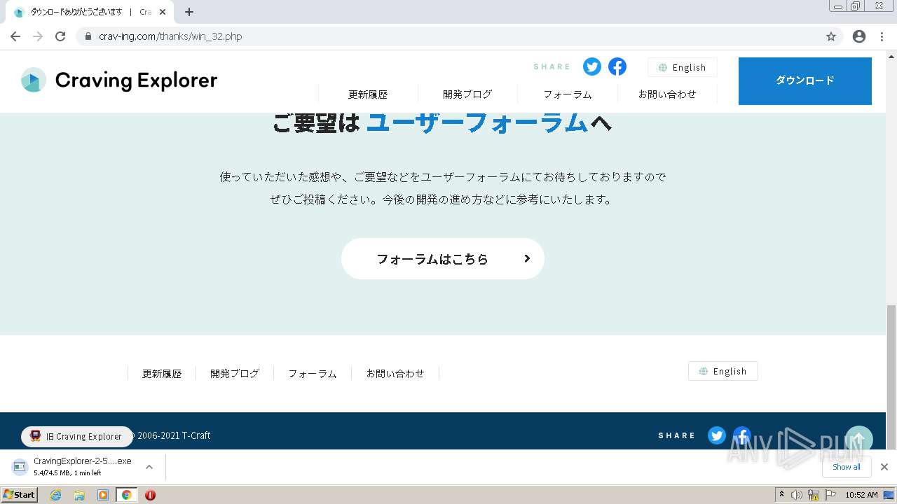Click the volume icon in the system tray
Viewport: 897px width, 504px height.
click(x=797, y=495)
